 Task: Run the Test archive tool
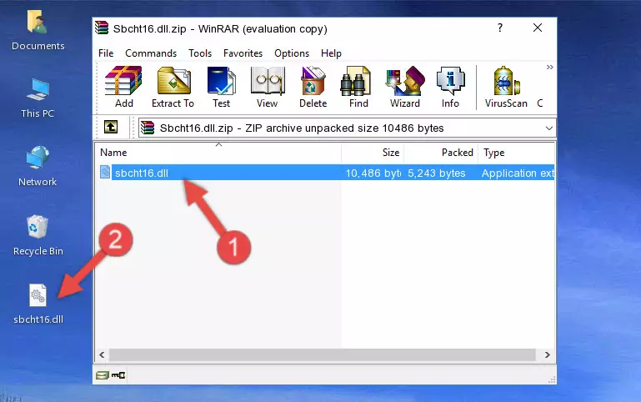[x=221, y=87]
